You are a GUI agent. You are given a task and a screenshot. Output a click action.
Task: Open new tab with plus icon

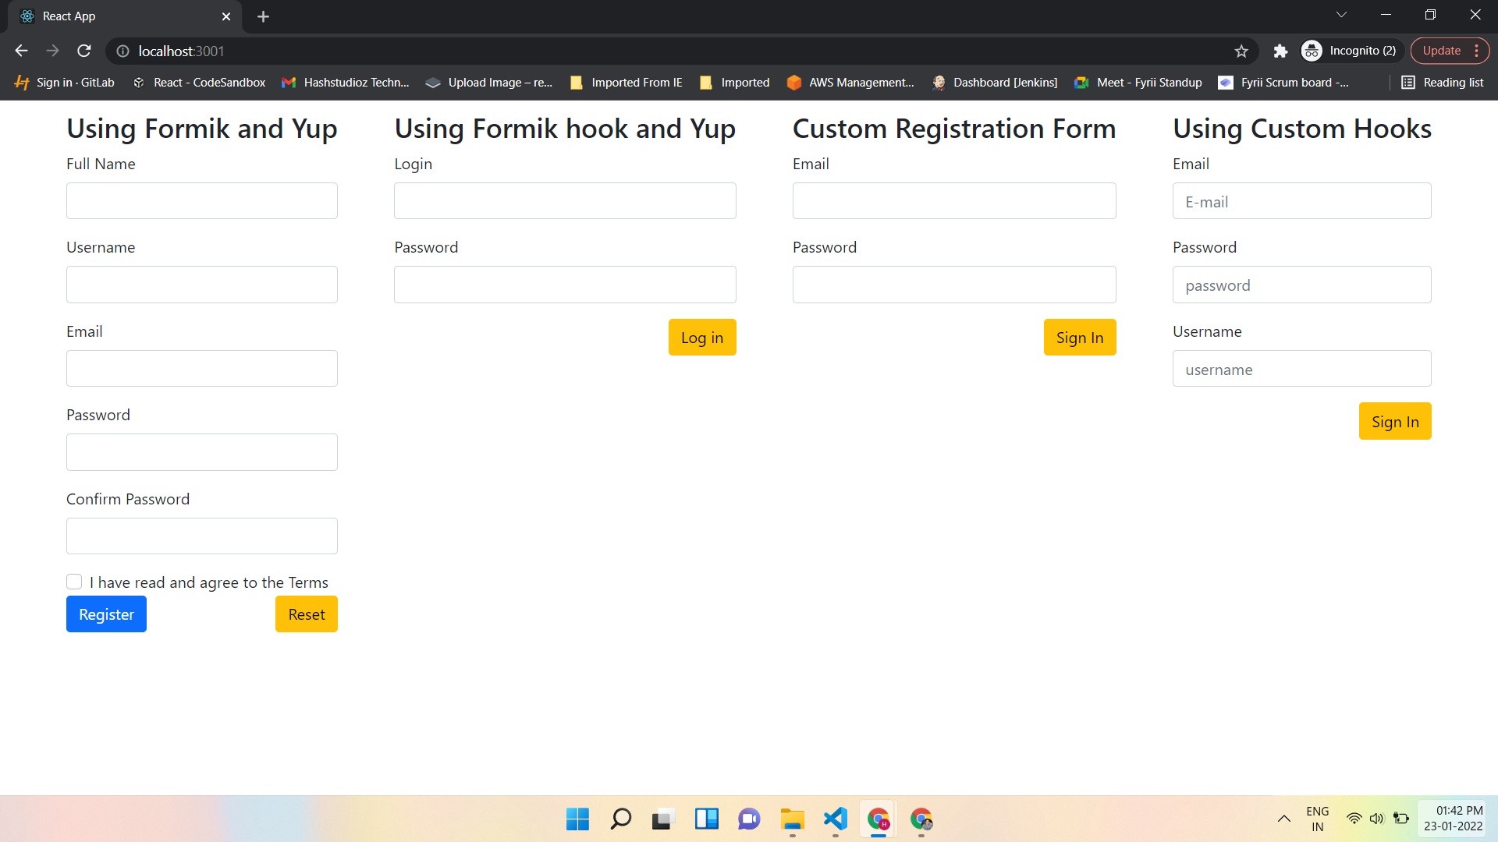click(263, 16)
